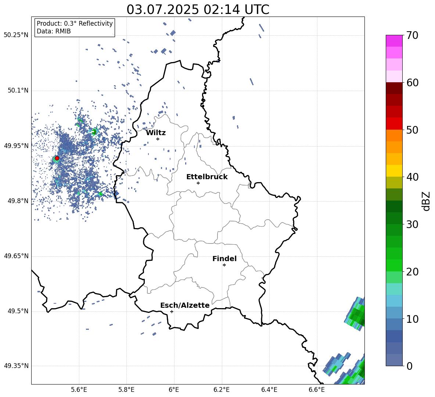The width and height of the screenshot is (435, 397).
Task: Click the 'Product: 0.3° Reflectivity' text
Action: click(x=75, y=24)
